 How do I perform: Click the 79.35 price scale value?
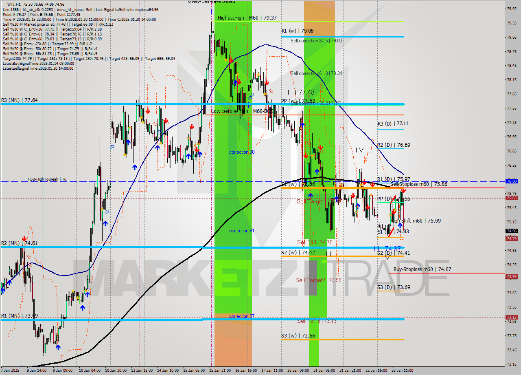511,23
